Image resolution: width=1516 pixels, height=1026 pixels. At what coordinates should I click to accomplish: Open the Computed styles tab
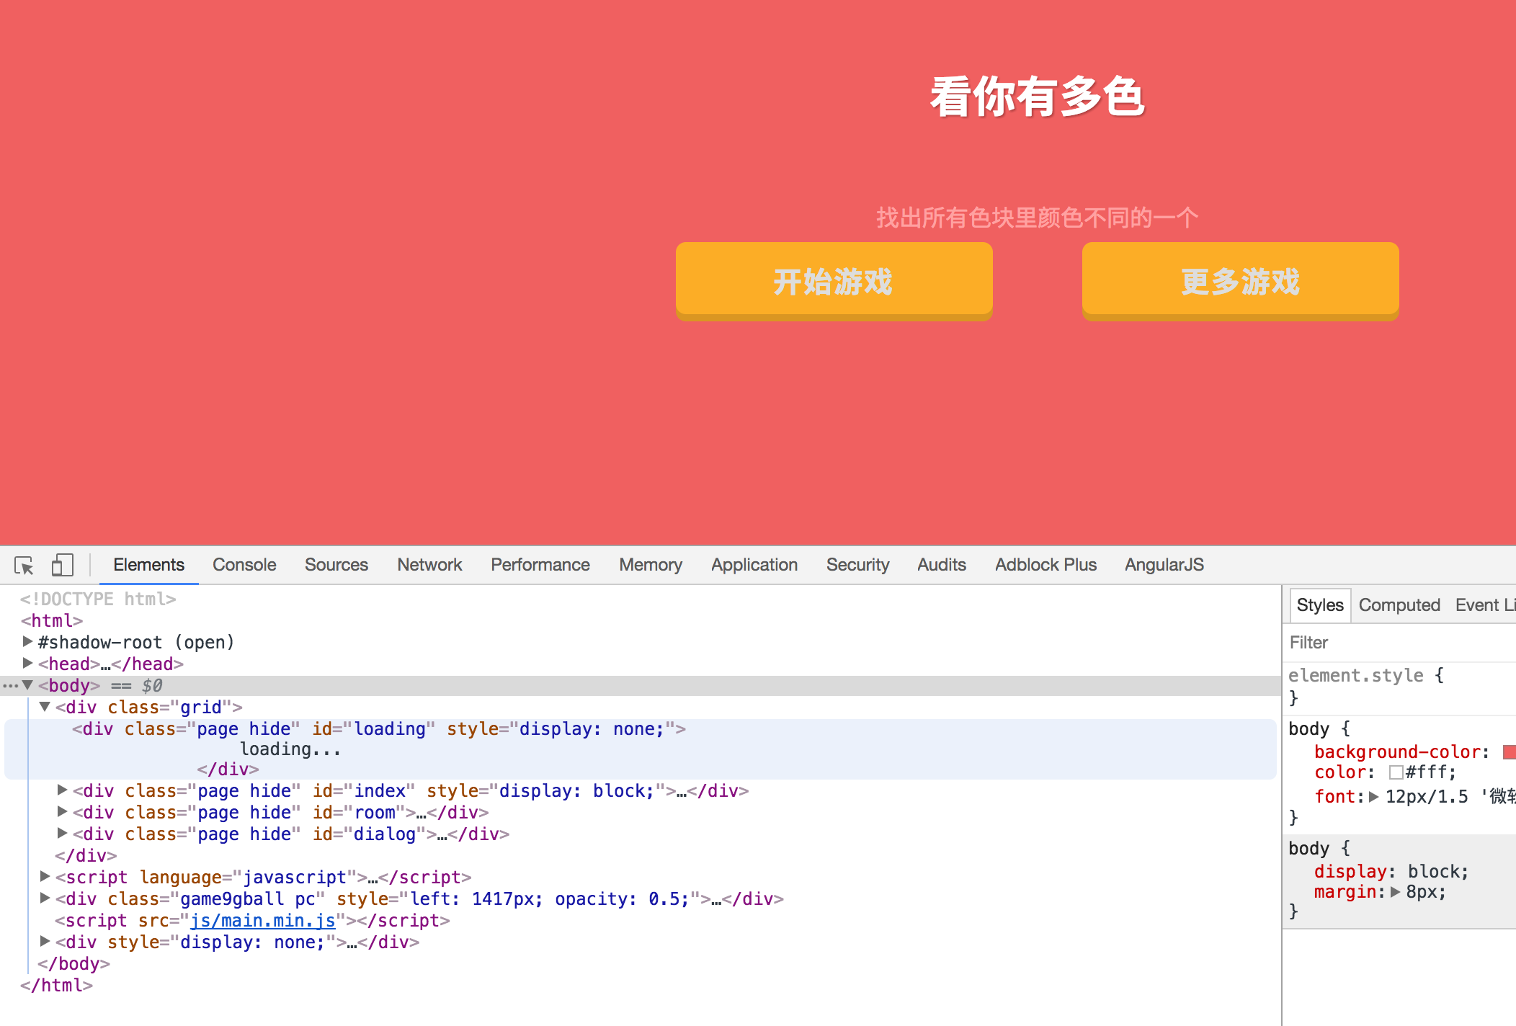coord(1399,605)
